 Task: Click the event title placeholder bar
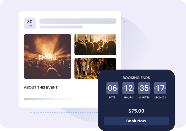(x=78, y=21)
